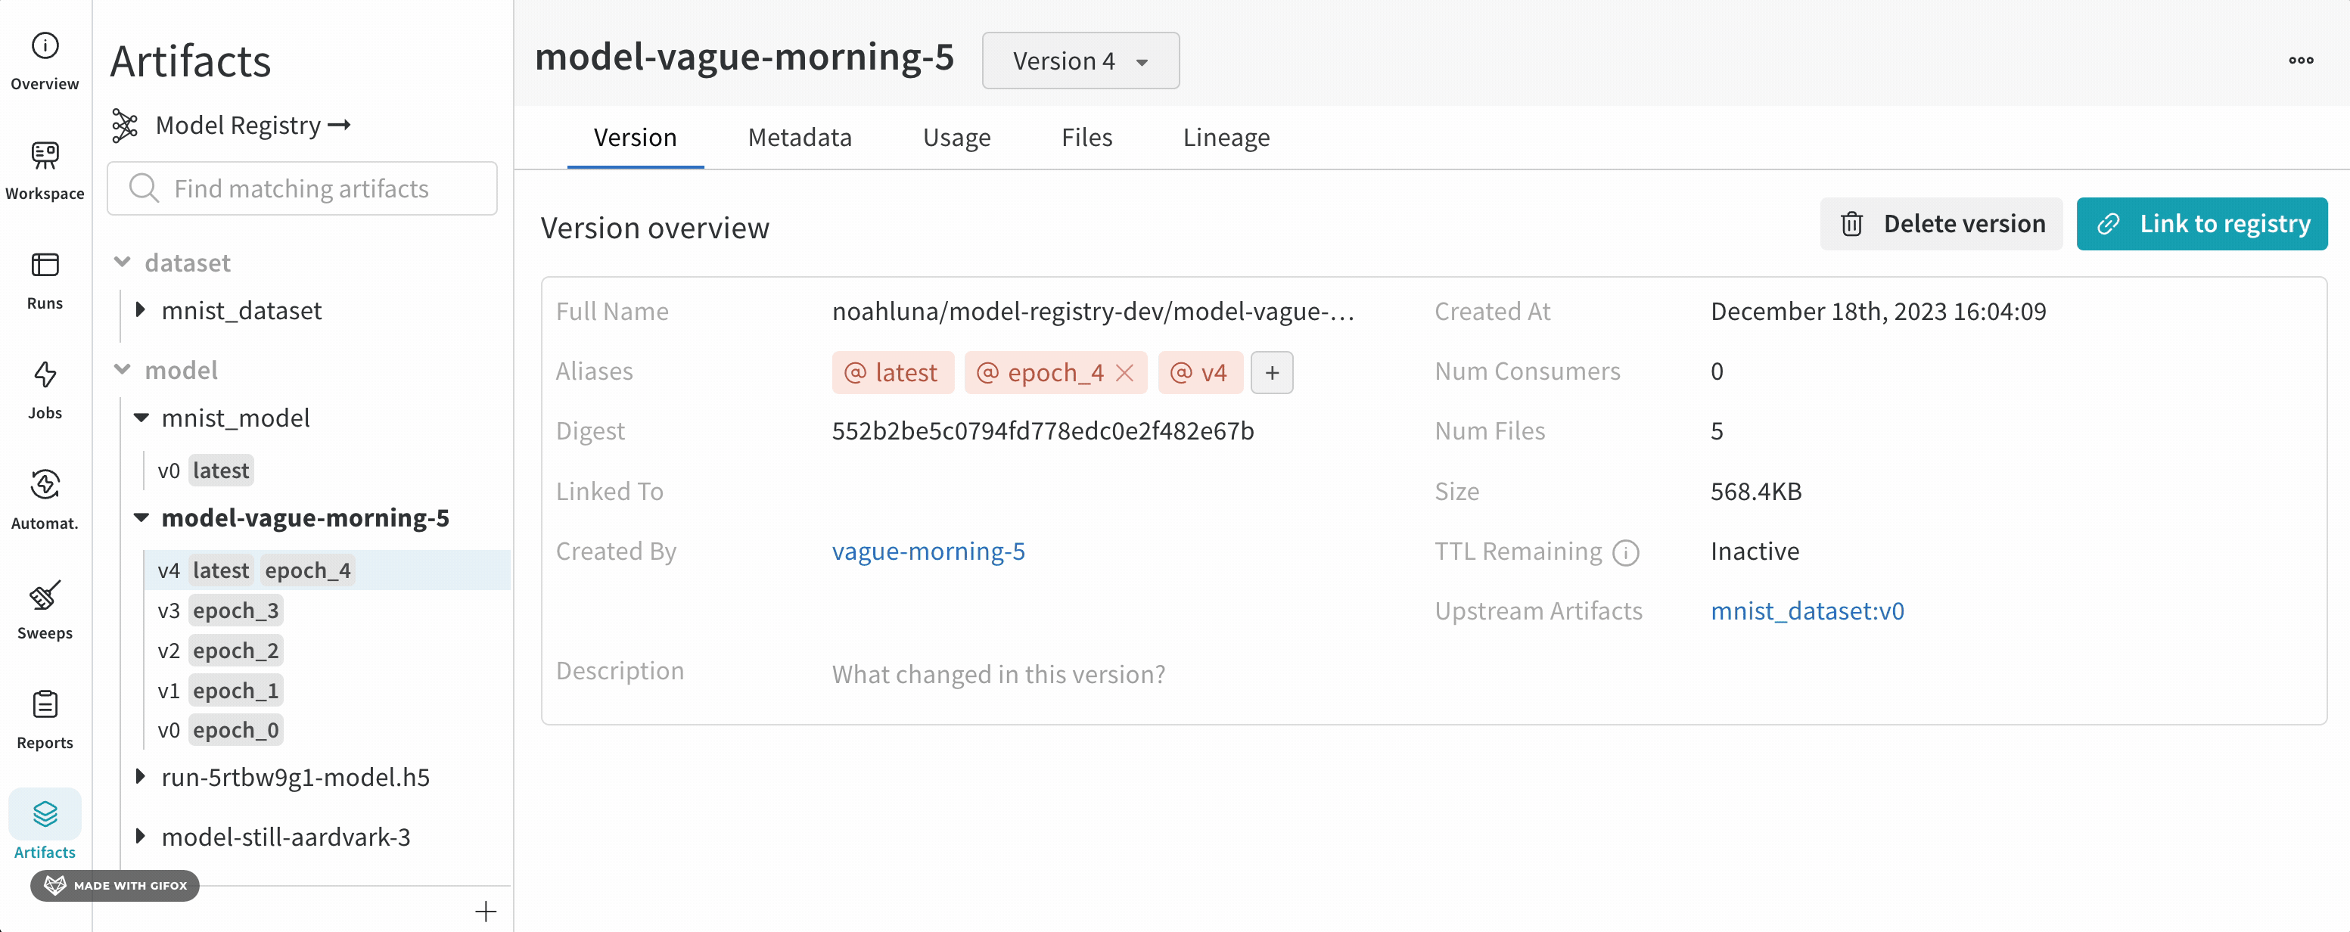Expand the mnist_dataset tree item
Viewport: 2350px width, 932px height.
pyautogui.click(x=141, y=310)
